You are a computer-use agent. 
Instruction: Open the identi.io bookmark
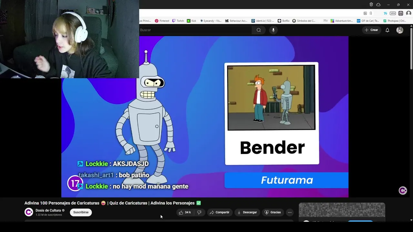coord(263,21)
